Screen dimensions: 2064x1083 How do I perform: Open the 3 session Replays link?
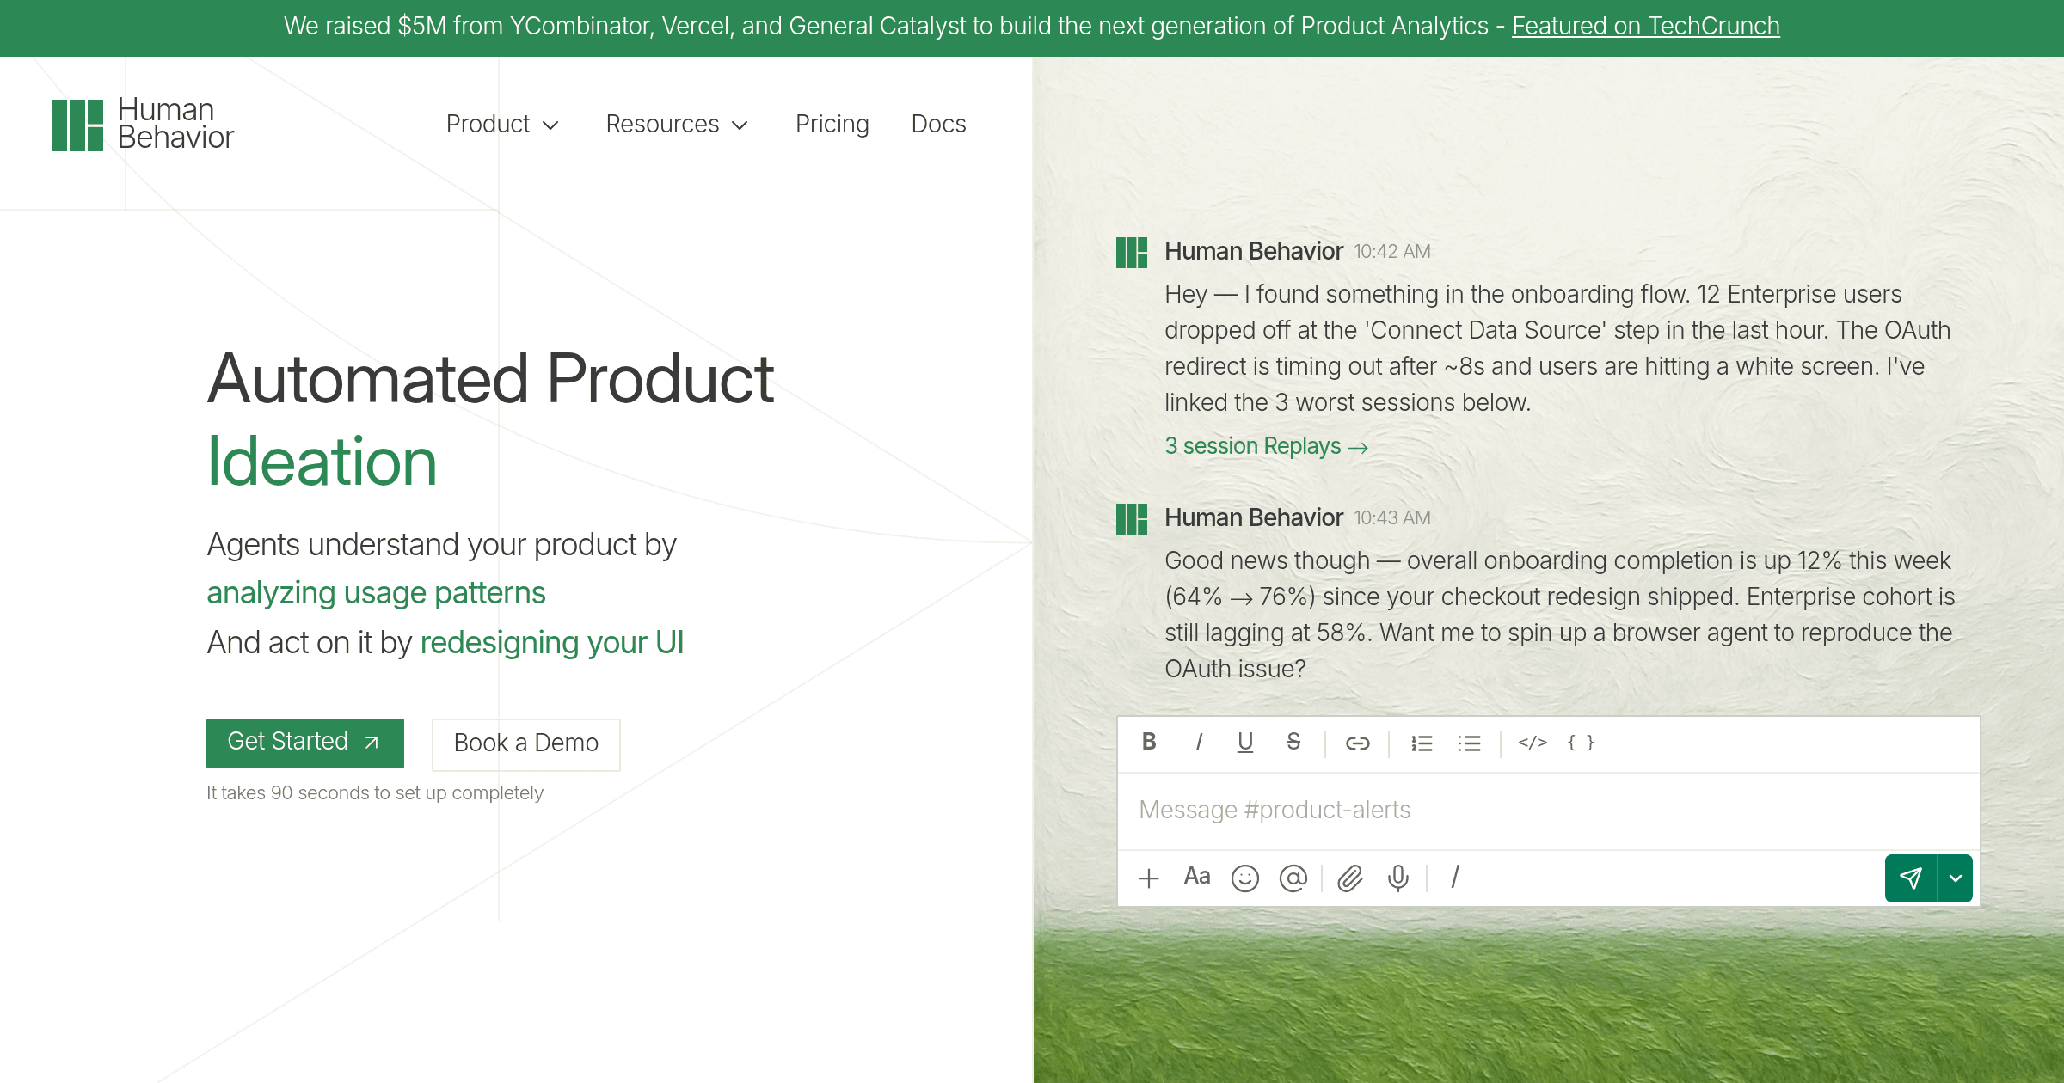[1266, 447]
